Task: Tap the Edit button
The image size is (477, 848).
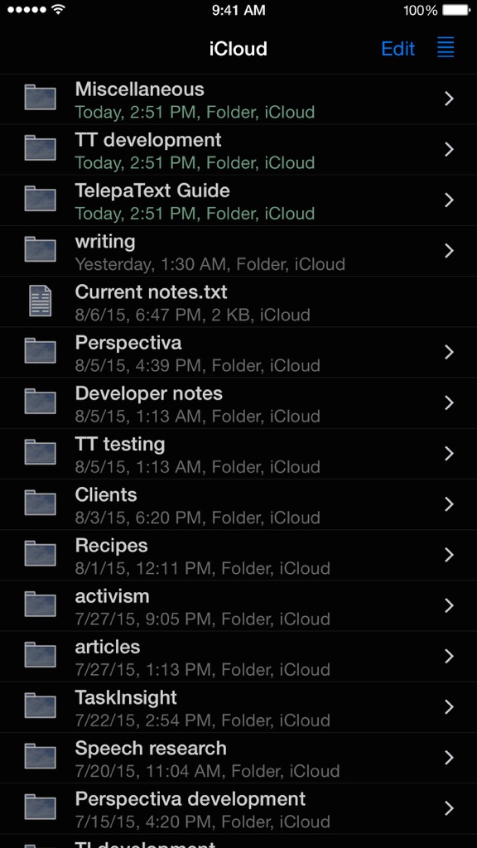Action: [397, 49]
